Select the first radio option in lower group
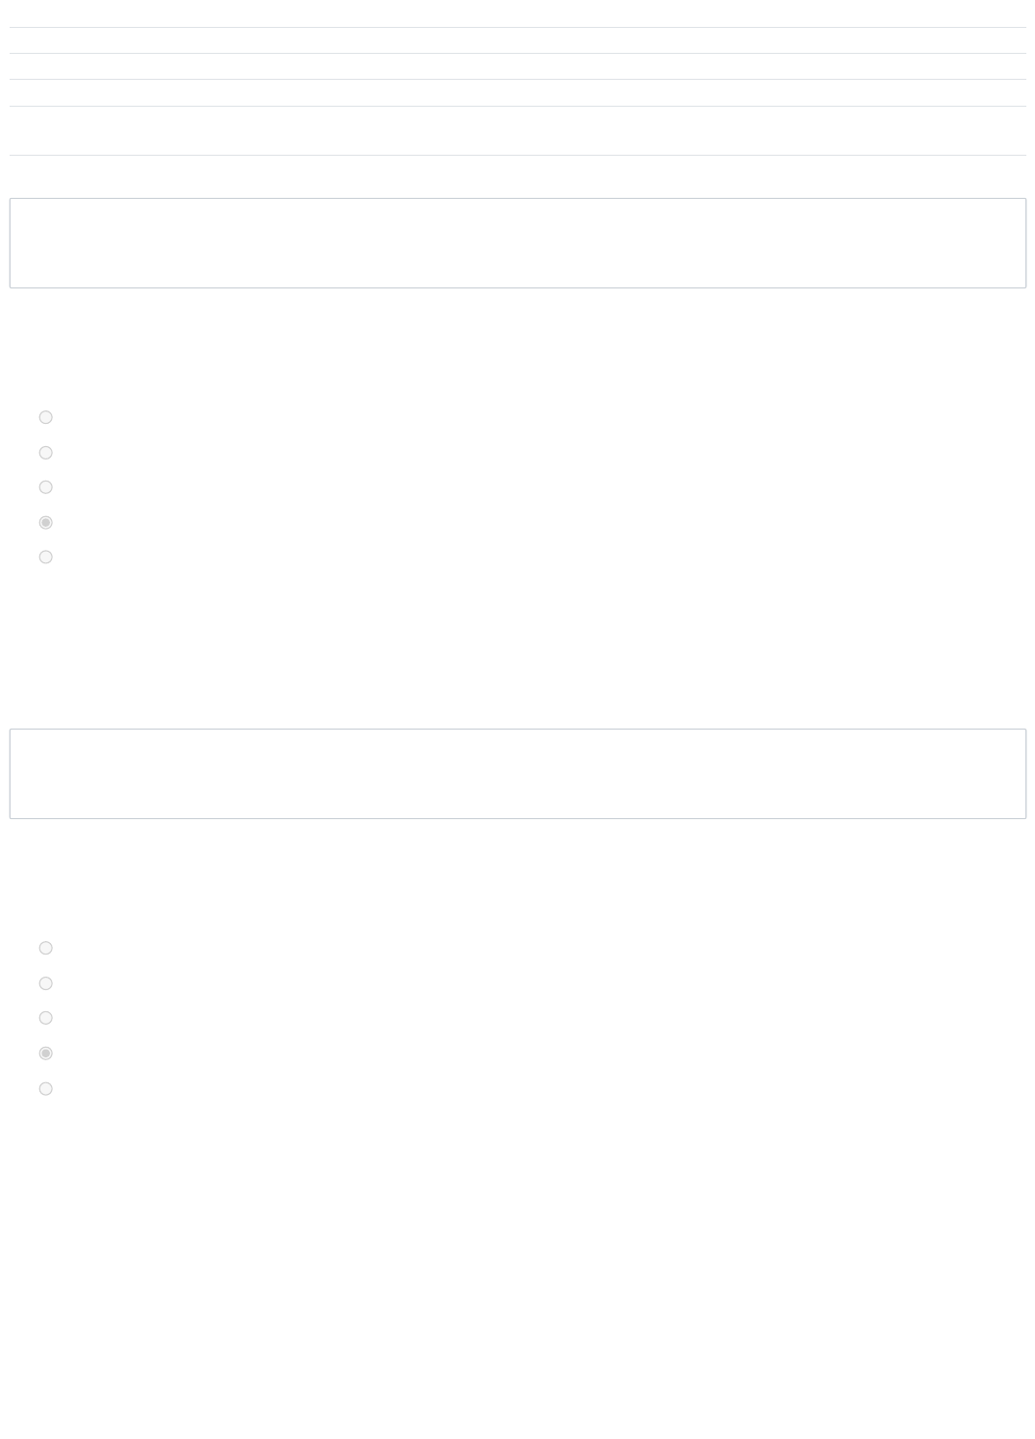This screenshot has width=1035, height=1439. [45, 948]
